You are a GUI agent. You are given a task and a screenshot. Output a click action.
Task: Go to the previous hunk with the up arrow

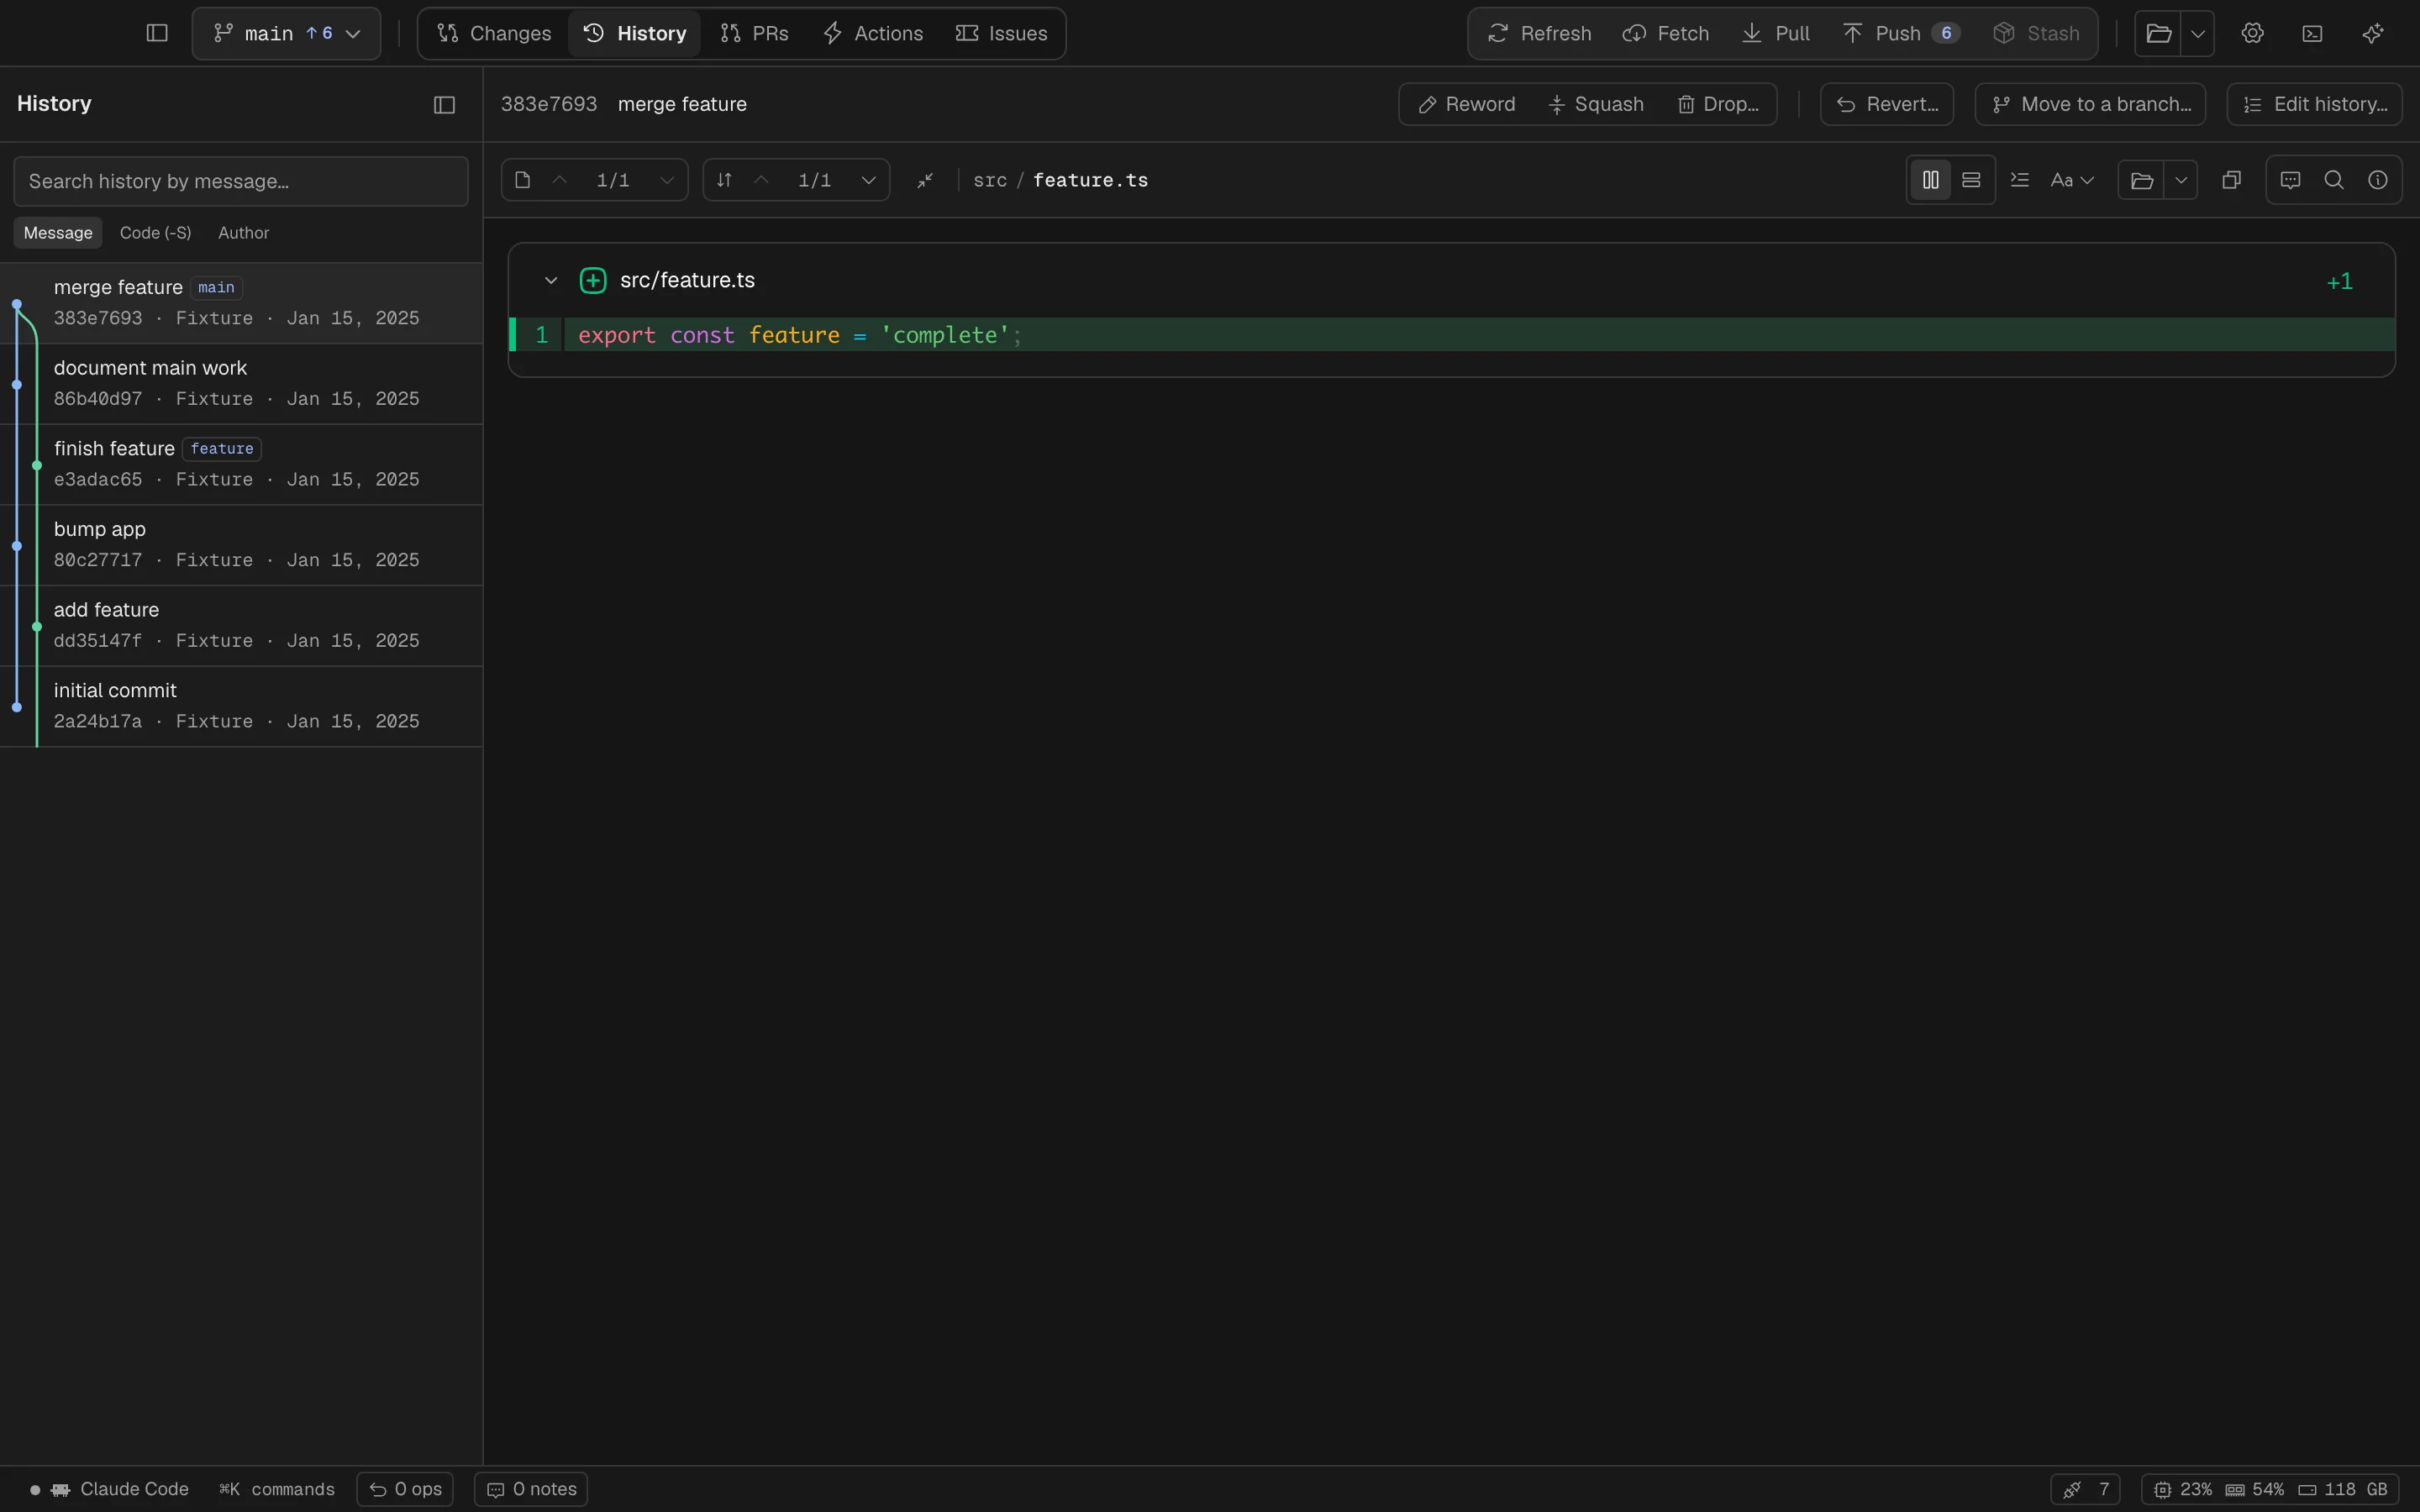pyautogui.click(x=761, y=180)
